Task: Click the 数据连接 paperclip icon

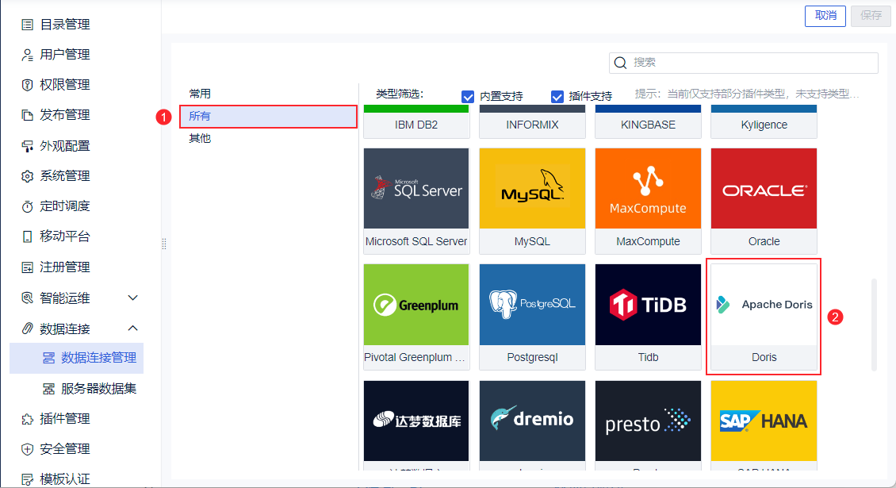Action: [27, 329]
